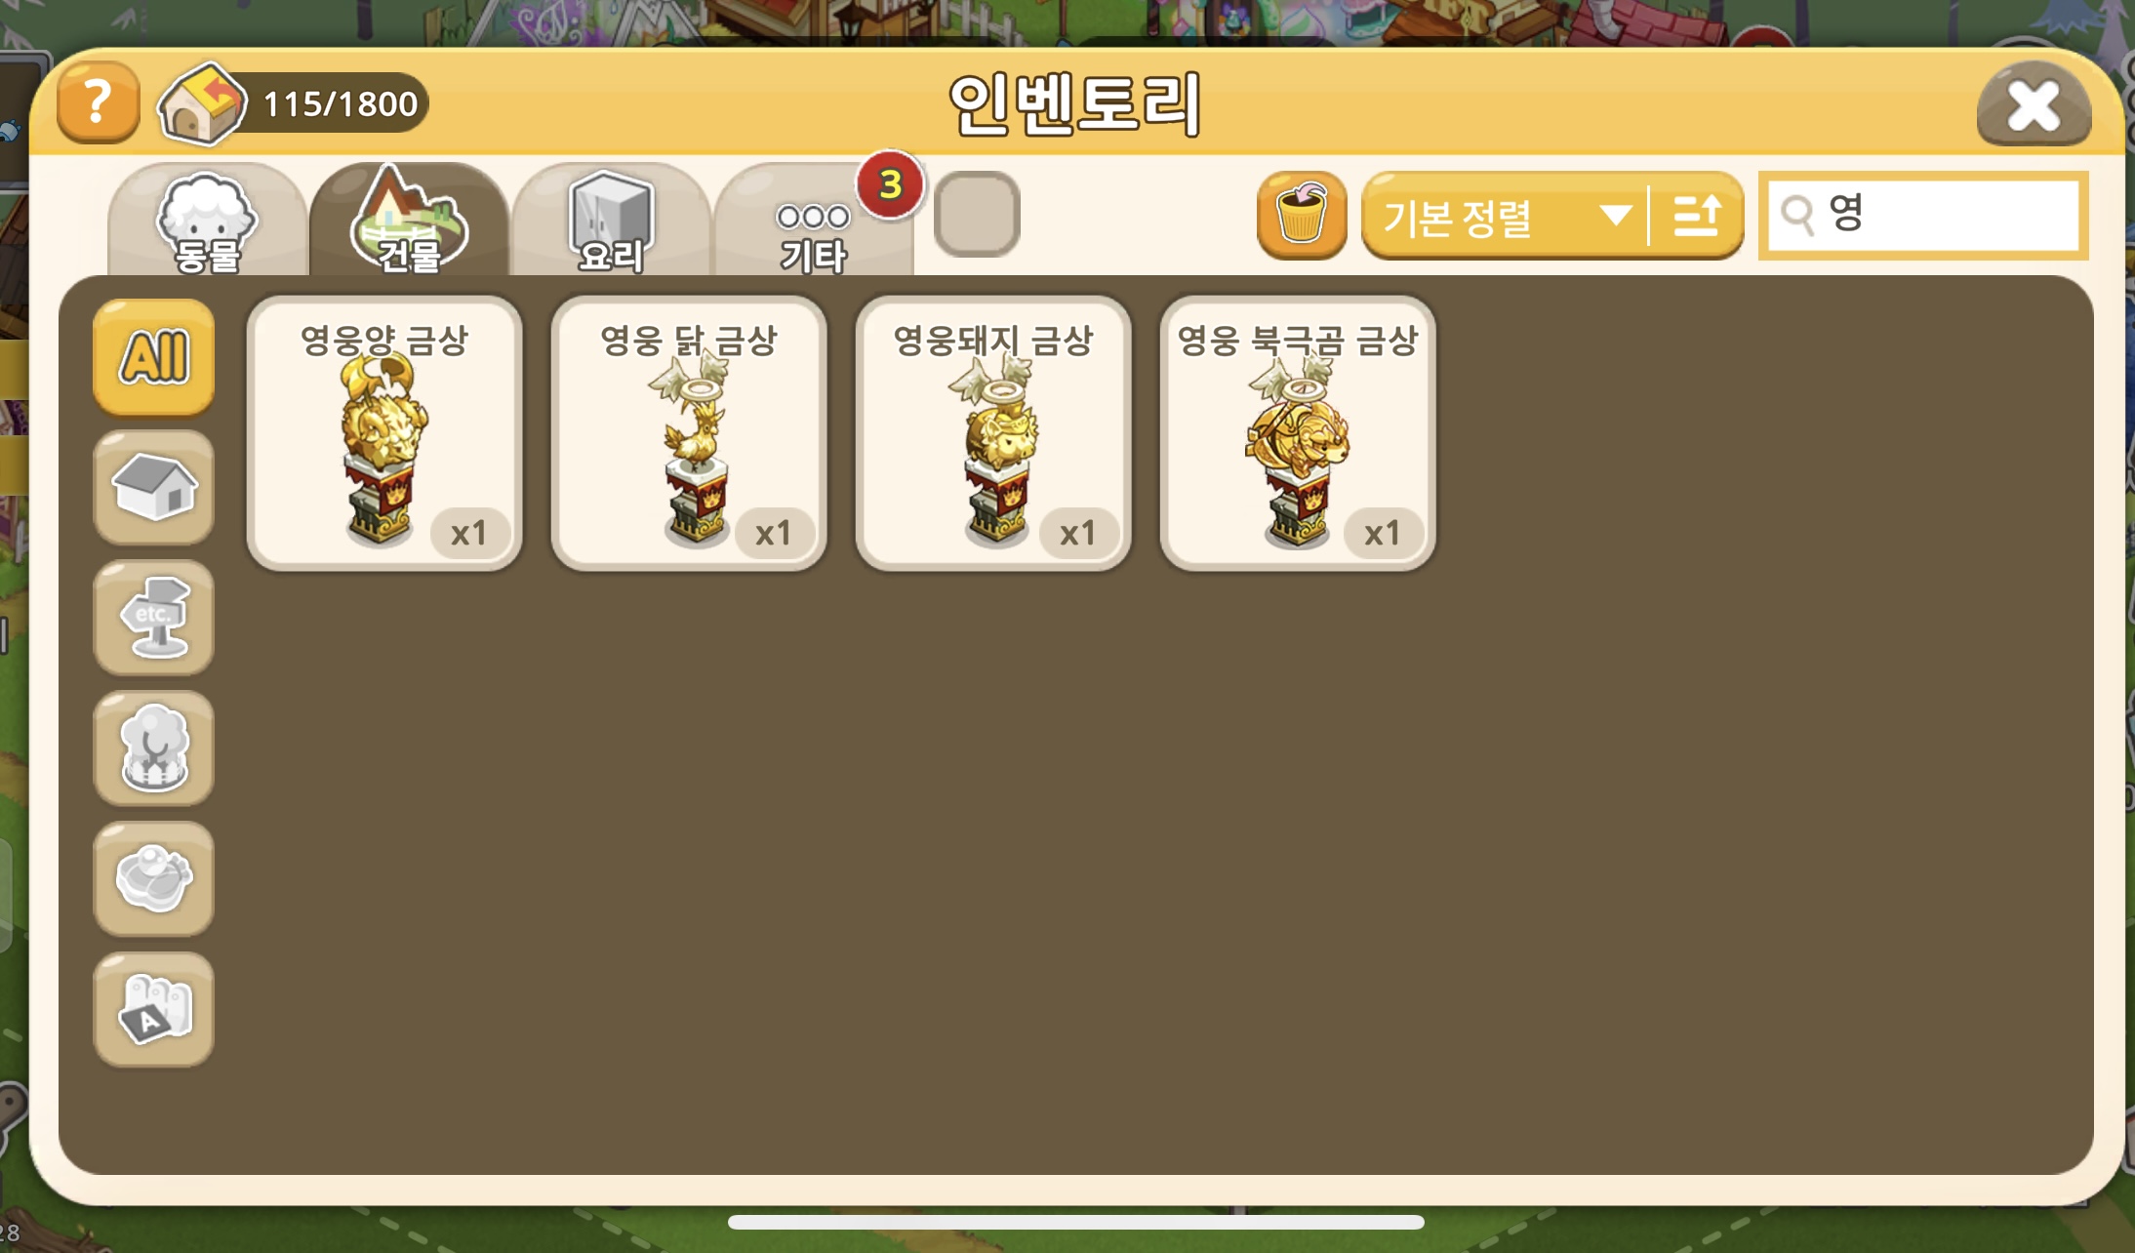Click the storage house capacity icon
The width and height of the screenshot is (2135, 1253).
pyautogui.click(x=200, y=103)
